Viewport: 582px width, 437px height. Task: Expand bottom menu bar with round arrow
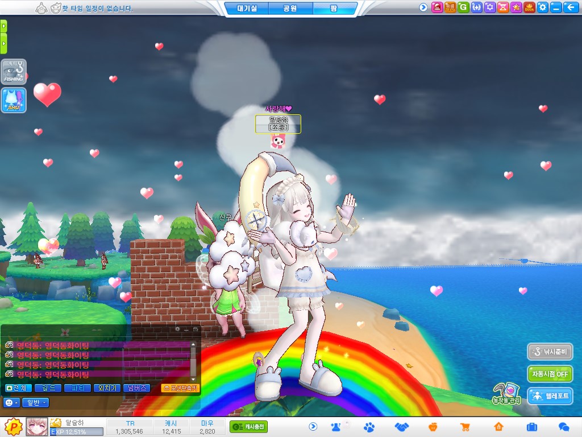click(313, 427)
